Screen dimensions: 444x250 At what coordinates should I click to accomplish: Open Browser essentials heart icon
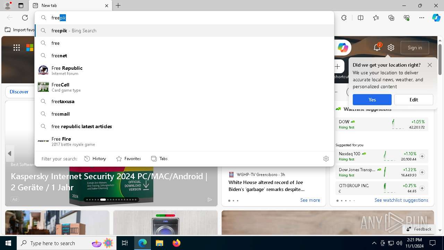pyautogui.click(x=407, y=18)
